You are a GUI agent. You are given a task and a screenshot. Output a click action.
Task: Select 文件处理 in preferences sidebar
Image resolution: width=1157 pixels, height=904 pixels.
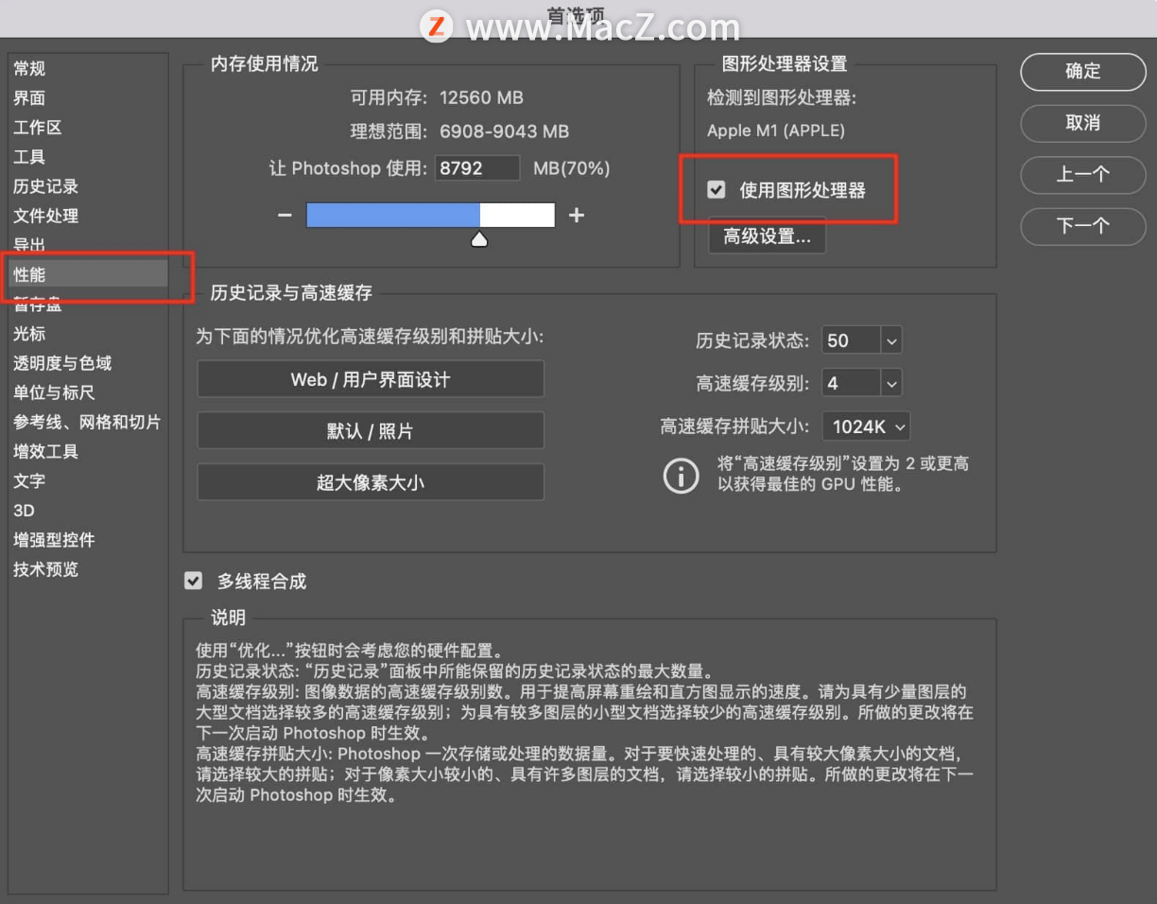[x=45, y=216]
